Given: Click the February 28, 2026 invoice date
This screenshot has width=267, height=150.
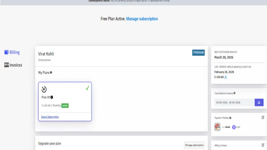Looking at the screenshot, I should pyautogui.click(x=224, y=72).
